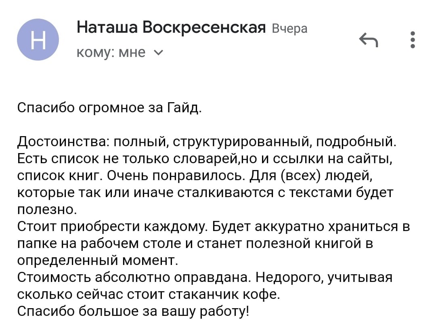Open the three-dot more options menu
Screen dimensions: 436x330
[x=412, y=40]
